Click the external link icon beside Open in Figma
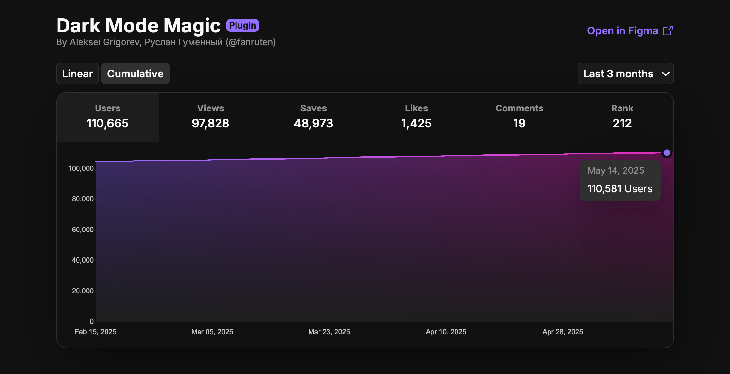Image resolution: width=730 pixels, height=374 pixels. point(668,30)
